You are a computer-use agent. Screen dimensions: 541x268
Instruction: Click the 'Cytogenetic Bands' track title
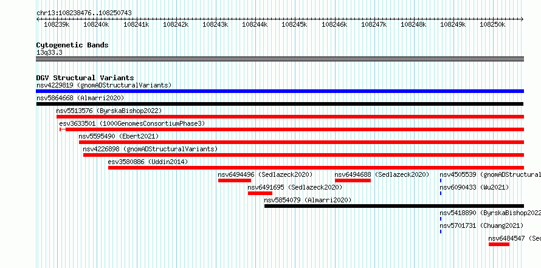72,45
